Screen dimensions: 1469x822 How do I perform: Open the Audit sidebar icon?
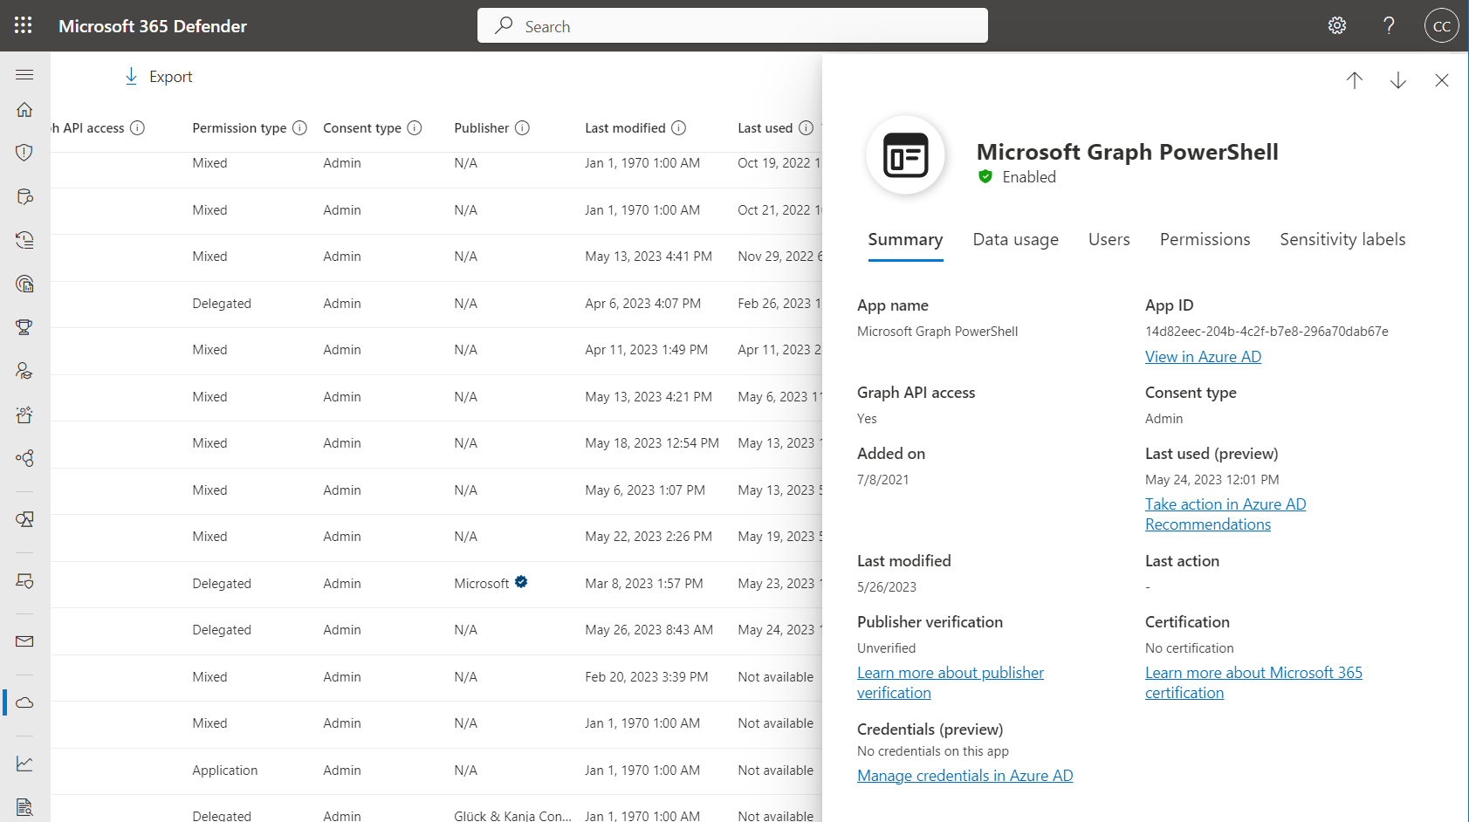[24, 807]
